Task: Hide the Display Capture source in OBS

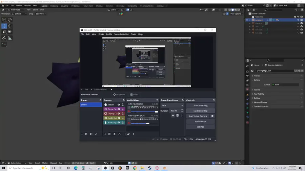Action: 119,114
